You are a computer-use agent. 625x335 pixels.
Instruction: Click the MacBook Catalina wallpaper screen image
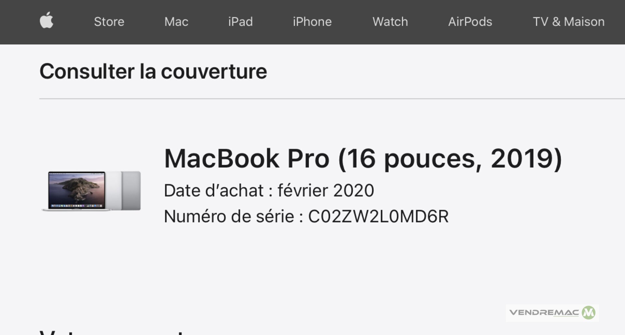[x=77, y=190]
